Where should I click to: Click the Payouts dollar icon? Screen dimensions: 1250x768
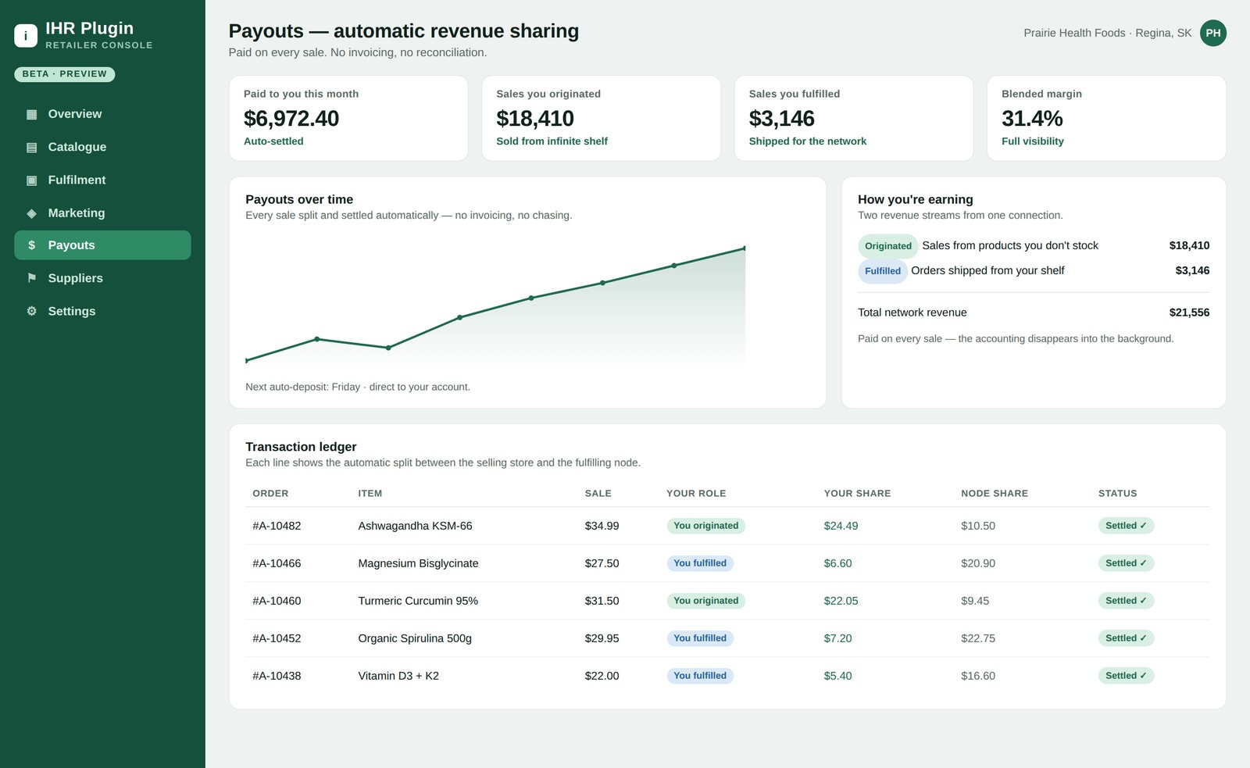pyautogui.click(x=32, y=245)
